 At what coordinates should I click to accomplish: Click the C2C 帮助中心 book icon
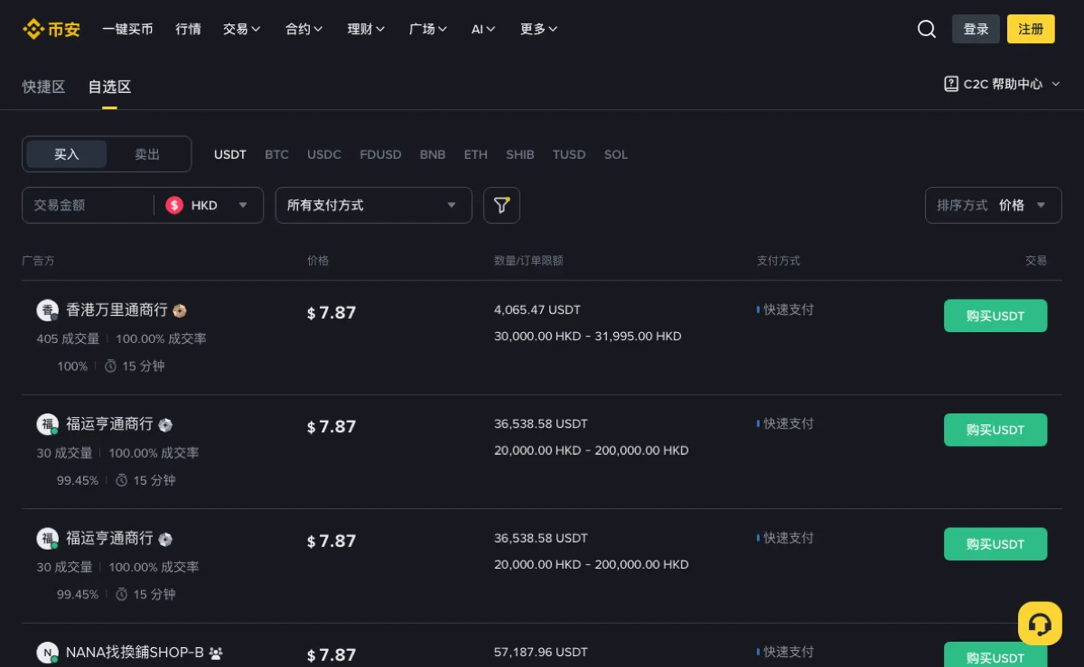[x=951, y=84]
